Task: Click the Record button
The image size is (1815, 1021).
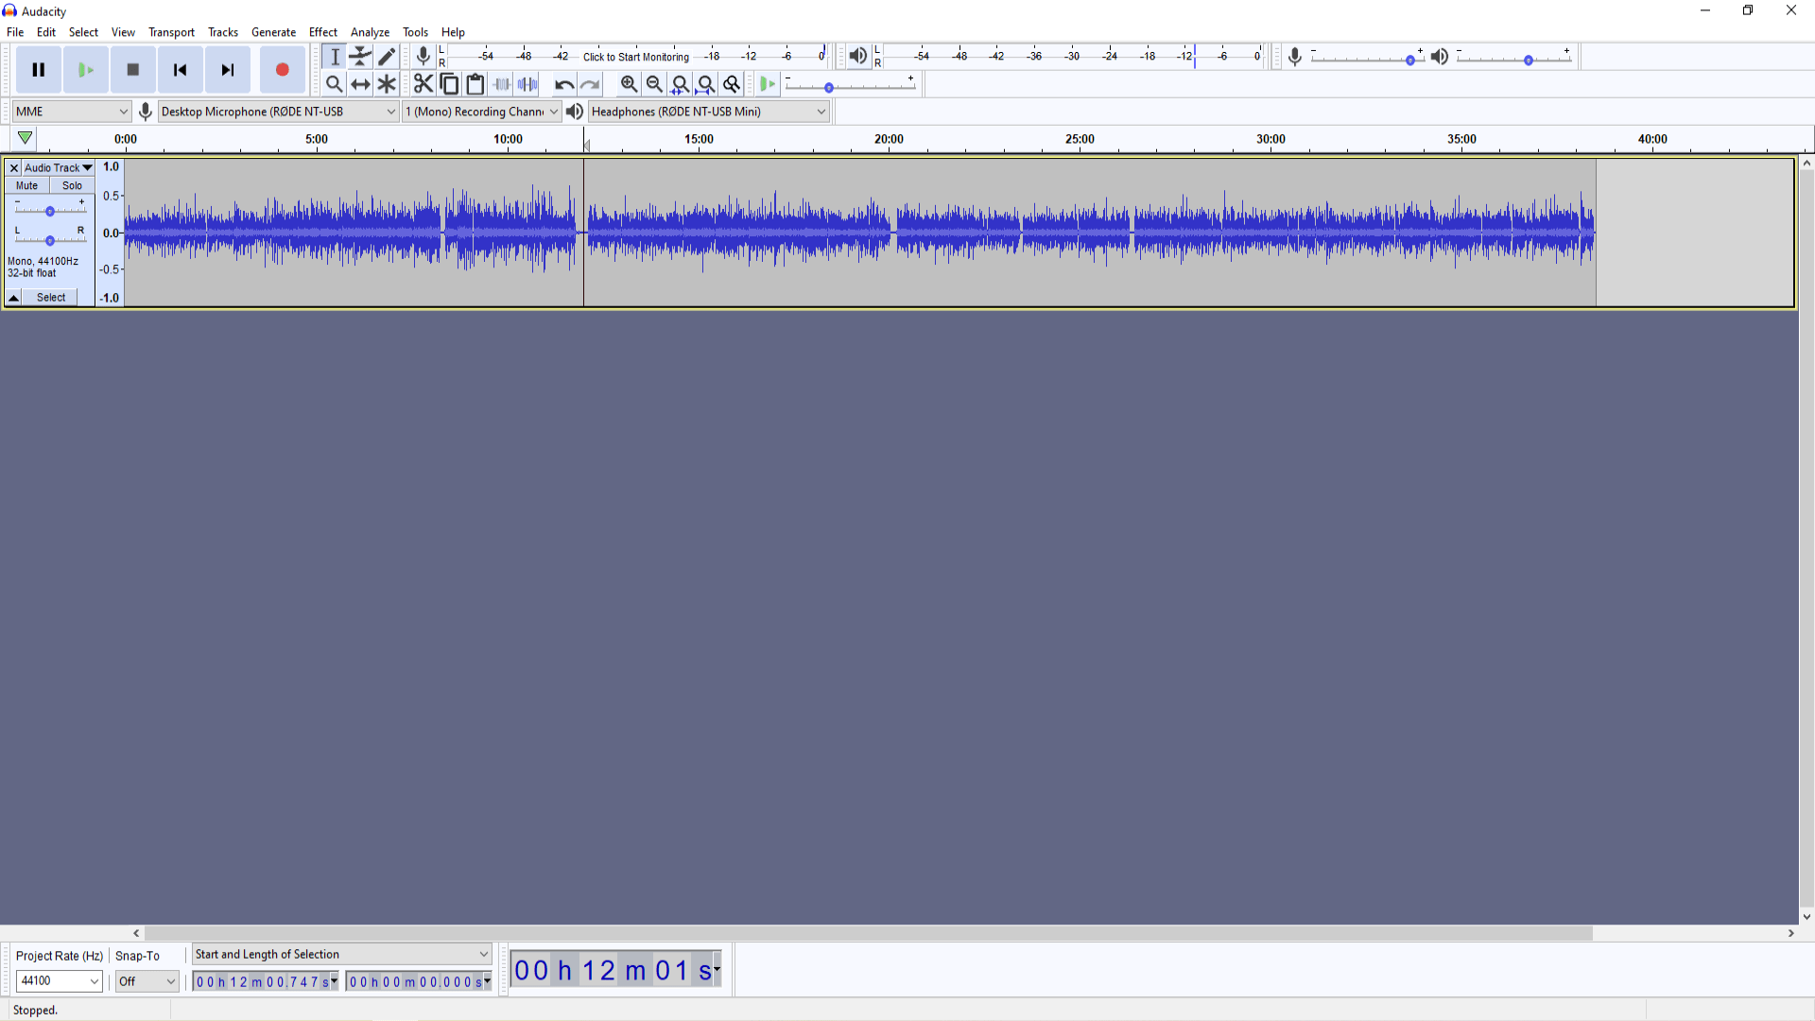Action: (282, 69)
